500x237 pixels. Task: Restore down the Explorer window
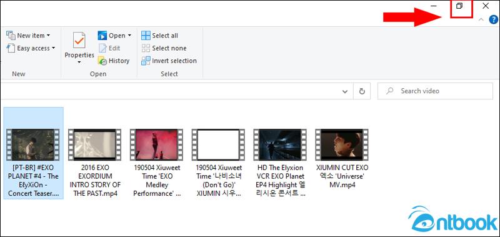click(459, 6)
